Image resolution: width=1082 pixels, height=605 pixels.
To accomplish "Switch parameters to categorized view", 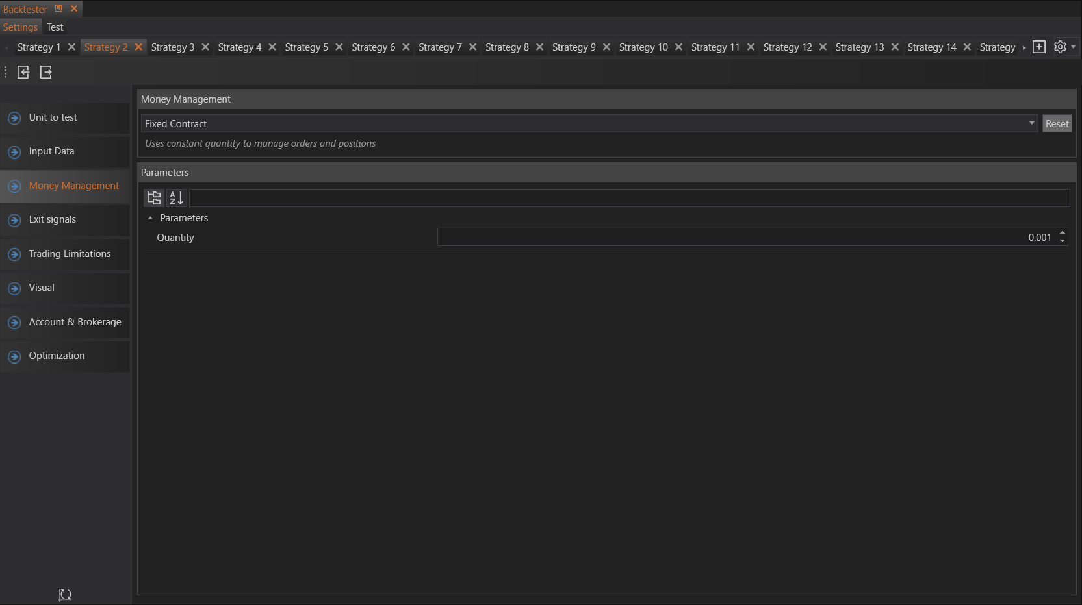I will coord(154,198).
